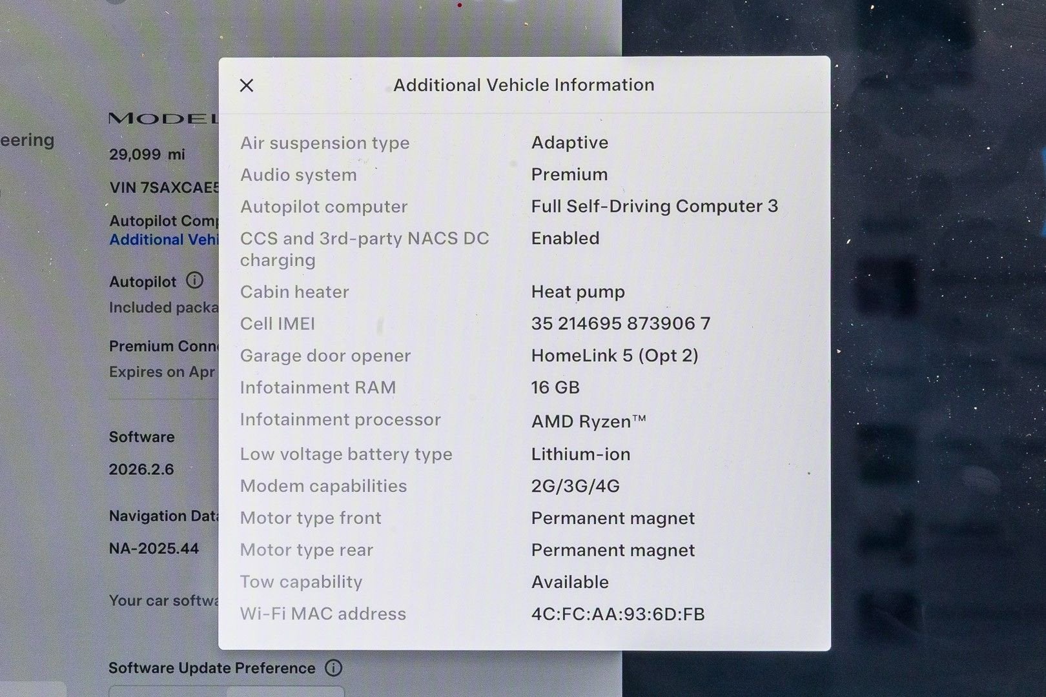Open the Autopilot info tooltip icon
The width and height of the screenshot is (1046, 697).
[x=196, y=281]
